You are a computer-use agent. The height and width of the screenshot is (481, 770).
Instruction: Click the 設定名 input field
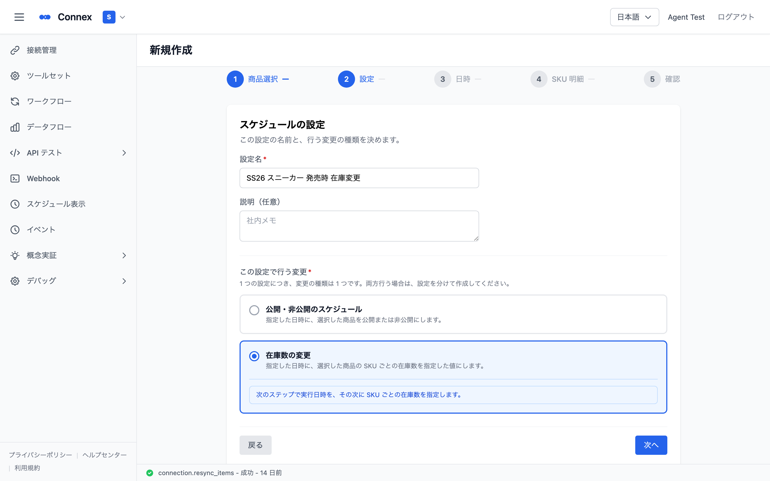[x=359, y=178]
